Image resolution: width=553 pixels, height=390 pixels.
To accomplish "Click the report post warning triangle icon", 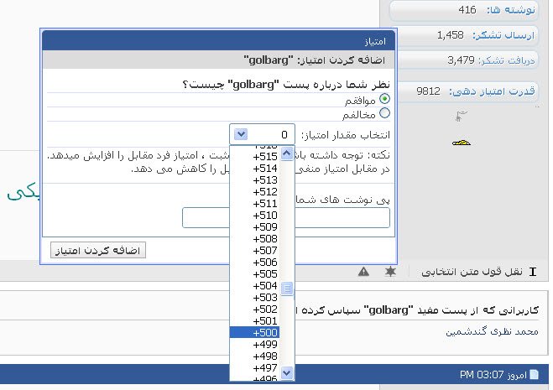I will click(363, 272).
